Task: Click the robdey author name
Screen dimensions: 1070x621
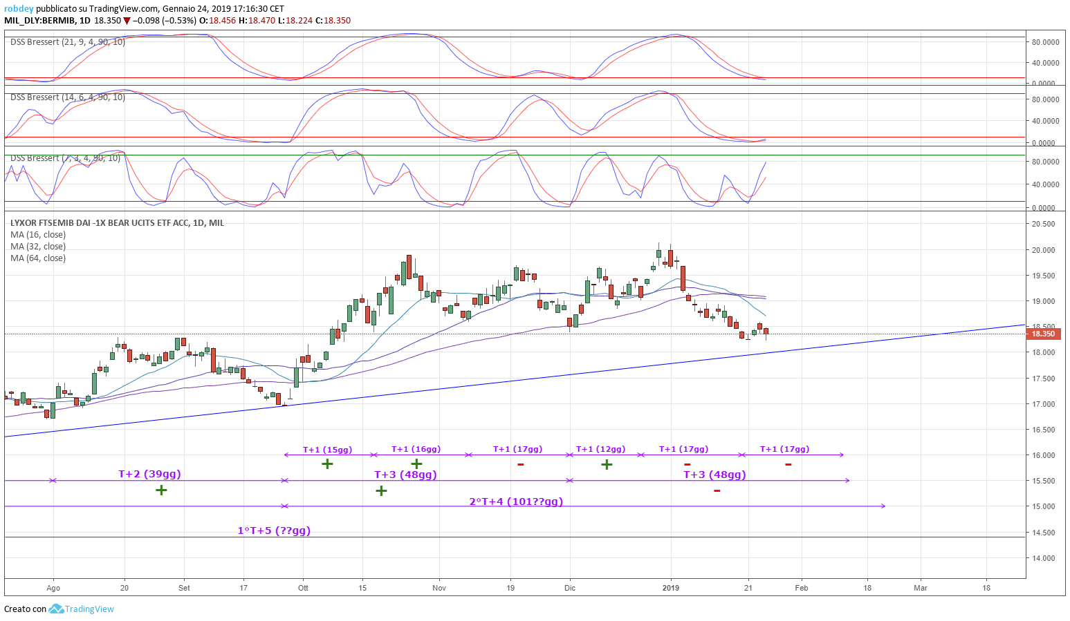Action: (x=19, y=9)
